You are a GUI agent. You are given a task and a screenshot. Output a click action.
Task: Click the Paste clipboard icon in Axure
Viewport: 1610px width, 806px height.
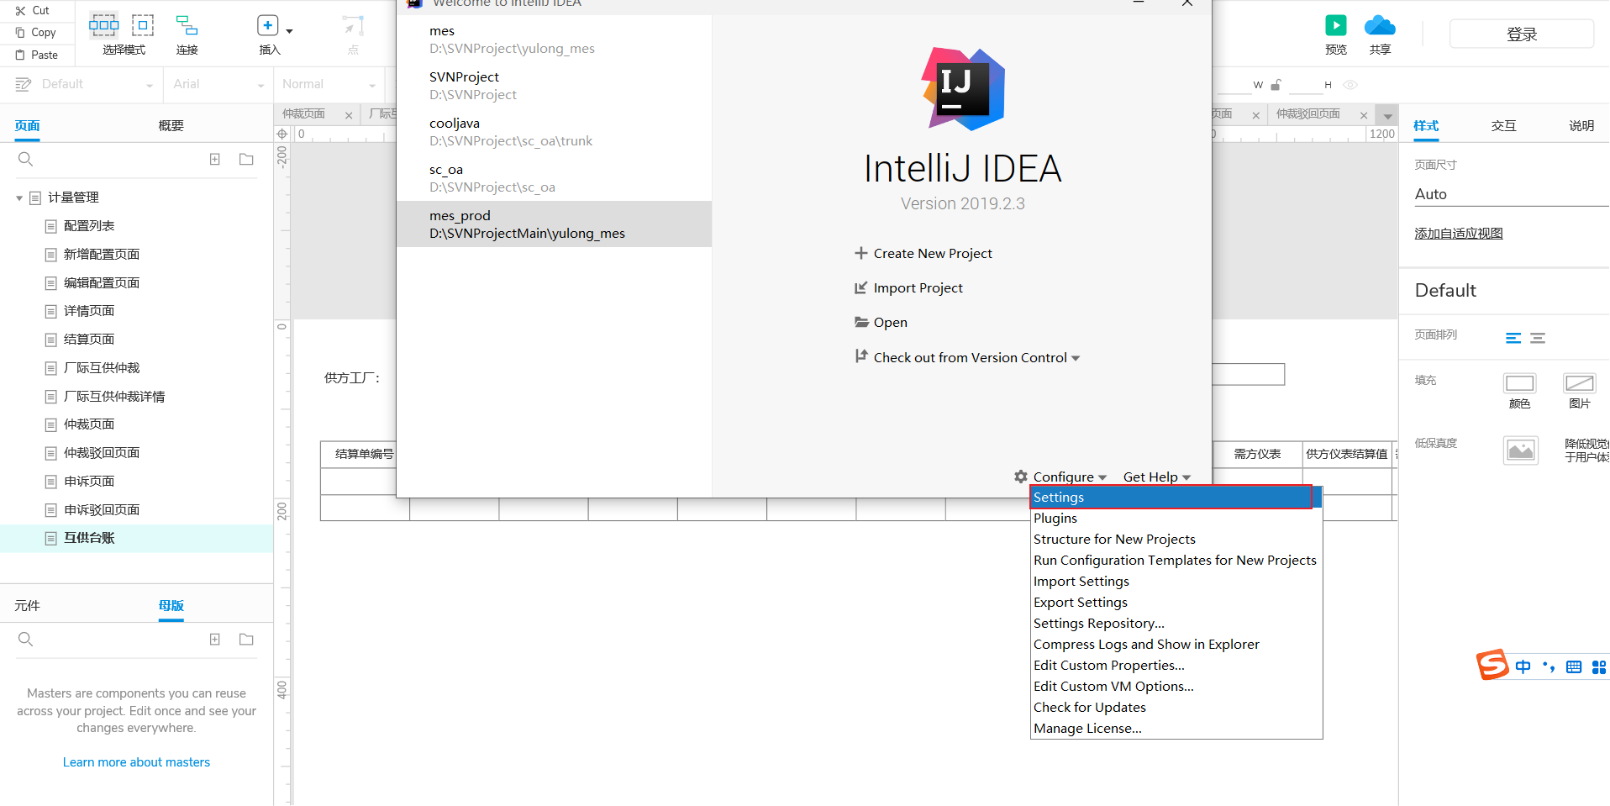[20, 55]
